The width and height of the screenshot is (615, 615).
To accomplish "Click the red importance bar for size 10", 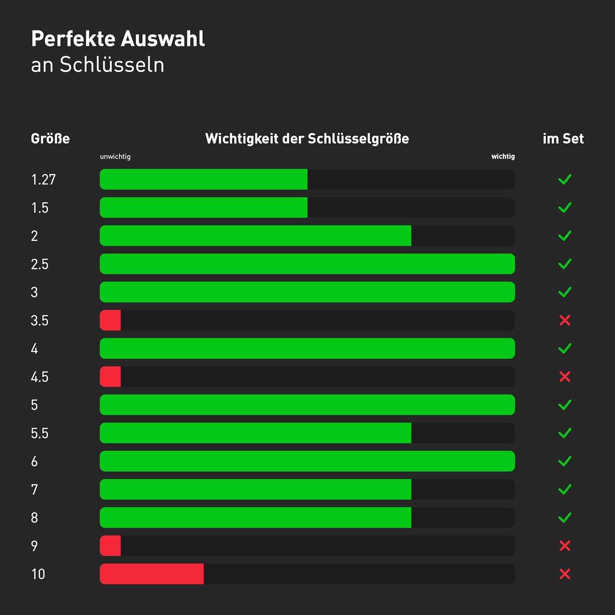I will (x=152, y=574).
